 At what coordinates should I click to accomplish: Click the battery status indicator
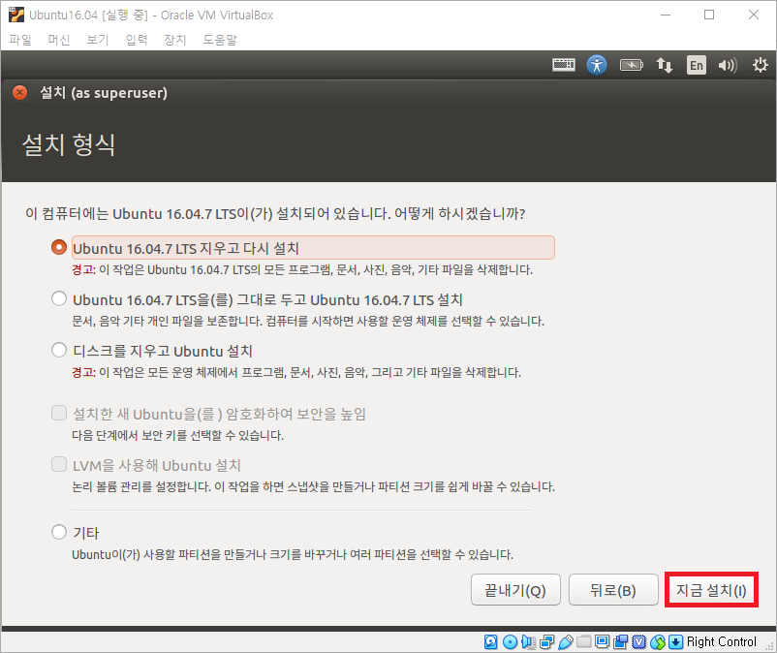[631, 65]
